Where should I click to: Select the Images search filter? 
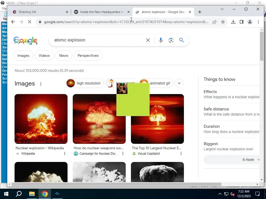[x=23, y=55]
